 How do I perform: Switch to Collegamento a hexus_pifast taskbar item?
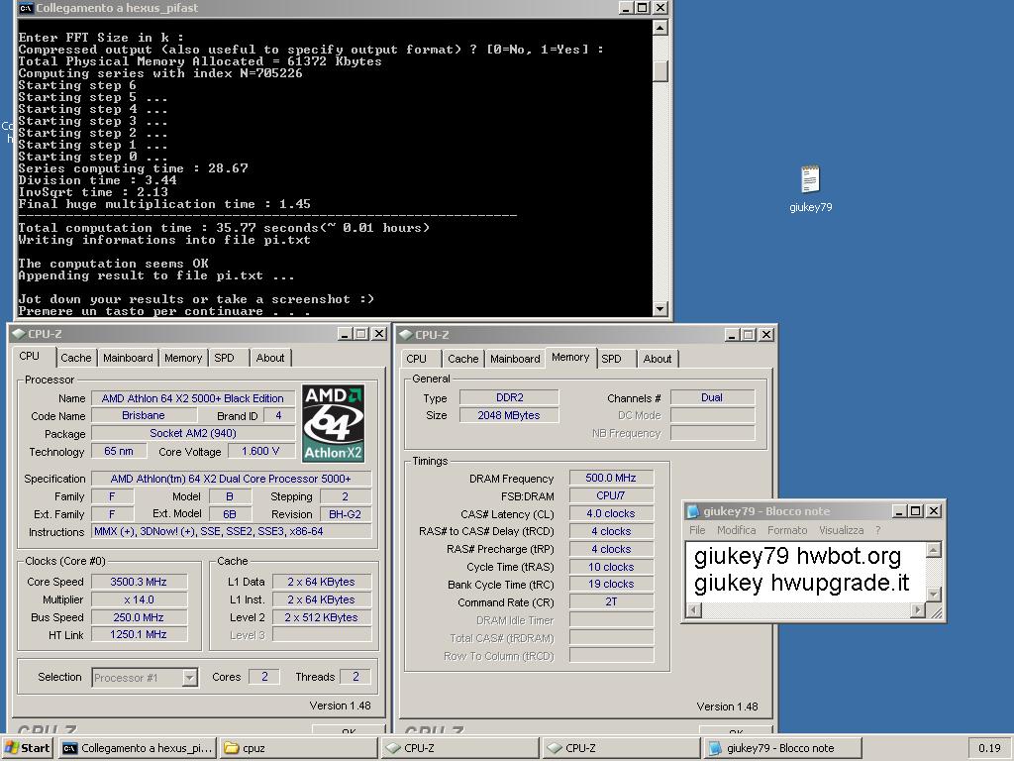coord(137,748)
